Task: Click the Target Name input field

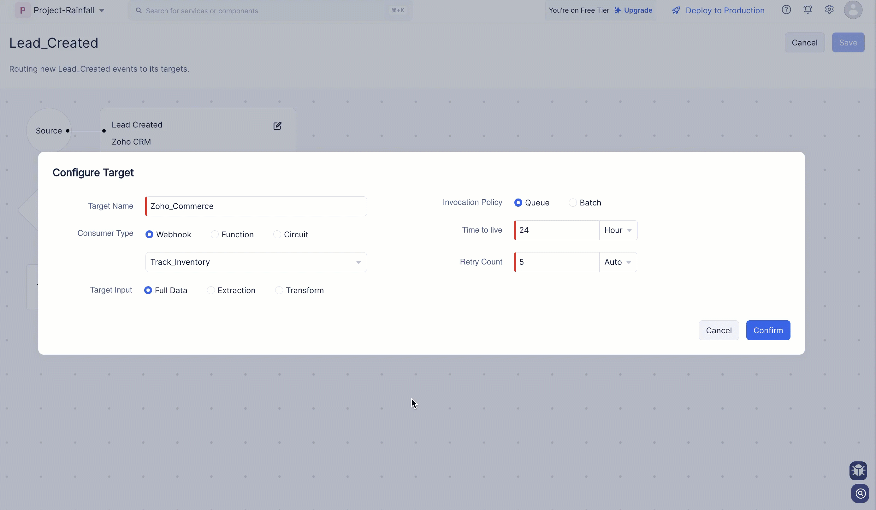Action: click(x=256, y=206)
